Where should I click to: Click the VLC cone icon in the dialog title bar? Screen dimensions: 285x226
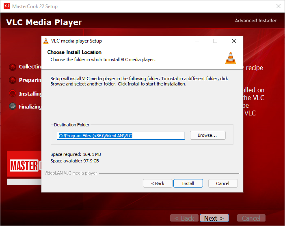46,41
